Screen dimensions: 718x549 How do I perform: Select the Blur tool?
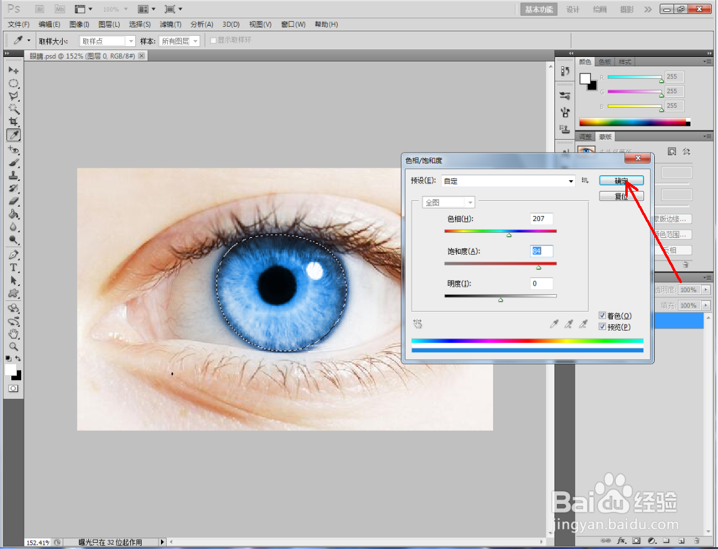14,227
